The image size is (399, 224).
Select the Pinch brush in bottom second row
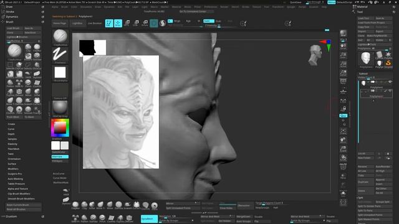(102, 218)
